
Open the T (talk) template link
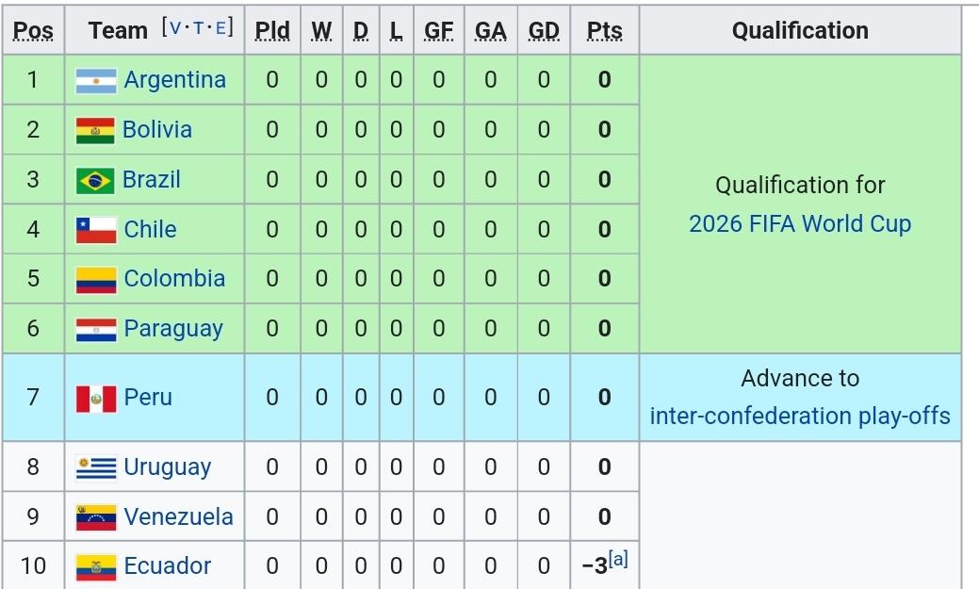(x=198, y=28)
